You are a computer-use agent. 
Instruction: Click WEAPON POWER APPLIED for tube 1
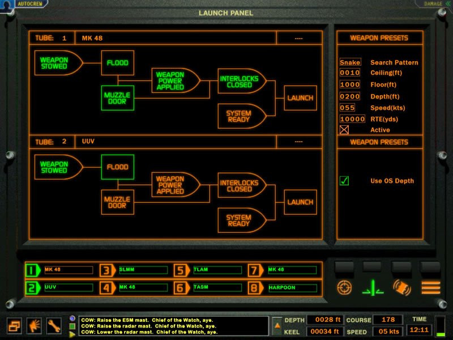coord(176,80)
